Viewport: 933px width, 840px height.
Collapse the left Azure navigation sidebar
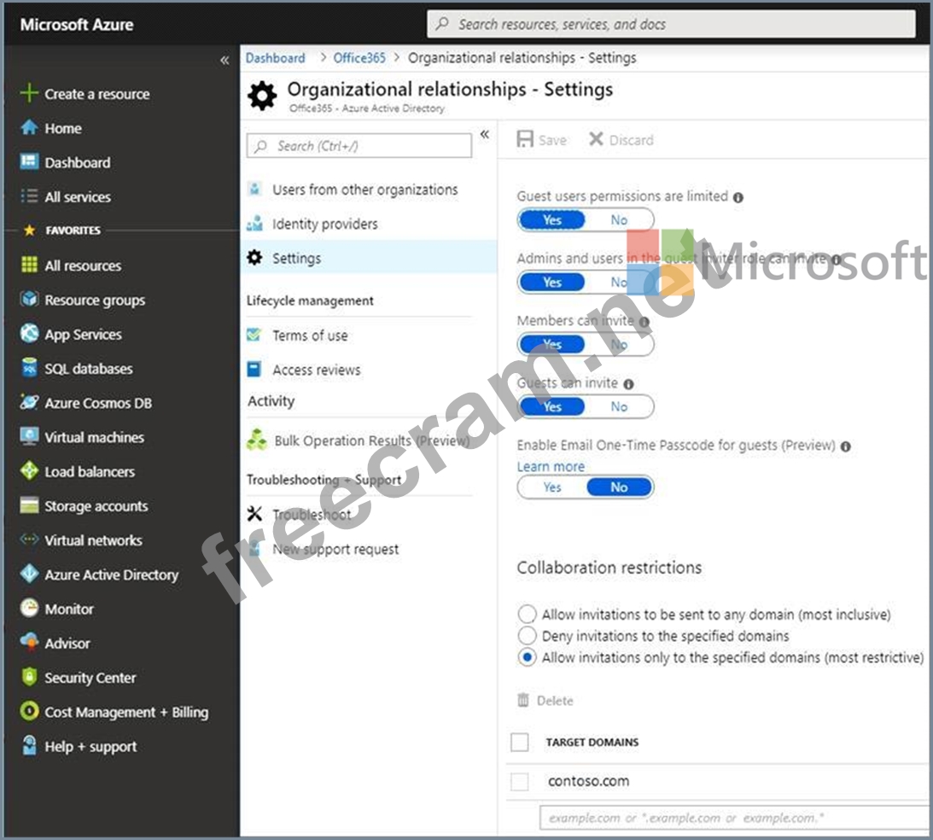coord(225,60)
